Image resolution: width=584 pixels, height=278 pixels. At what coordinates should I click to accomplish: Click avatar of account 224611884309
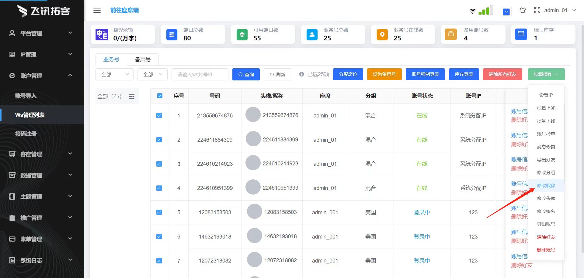[253, 139]
